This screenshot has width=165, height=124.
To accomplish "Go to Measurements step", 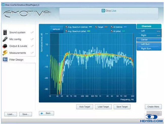I will (18, 53).
